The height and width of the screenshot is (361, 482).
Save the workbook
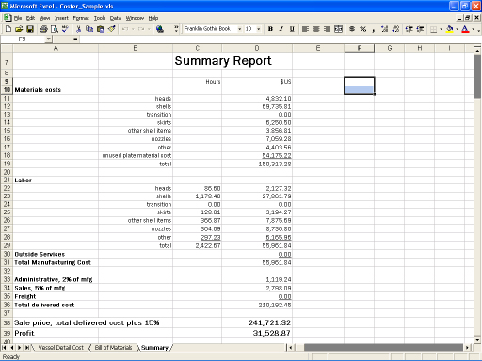[x=30, y=29]
